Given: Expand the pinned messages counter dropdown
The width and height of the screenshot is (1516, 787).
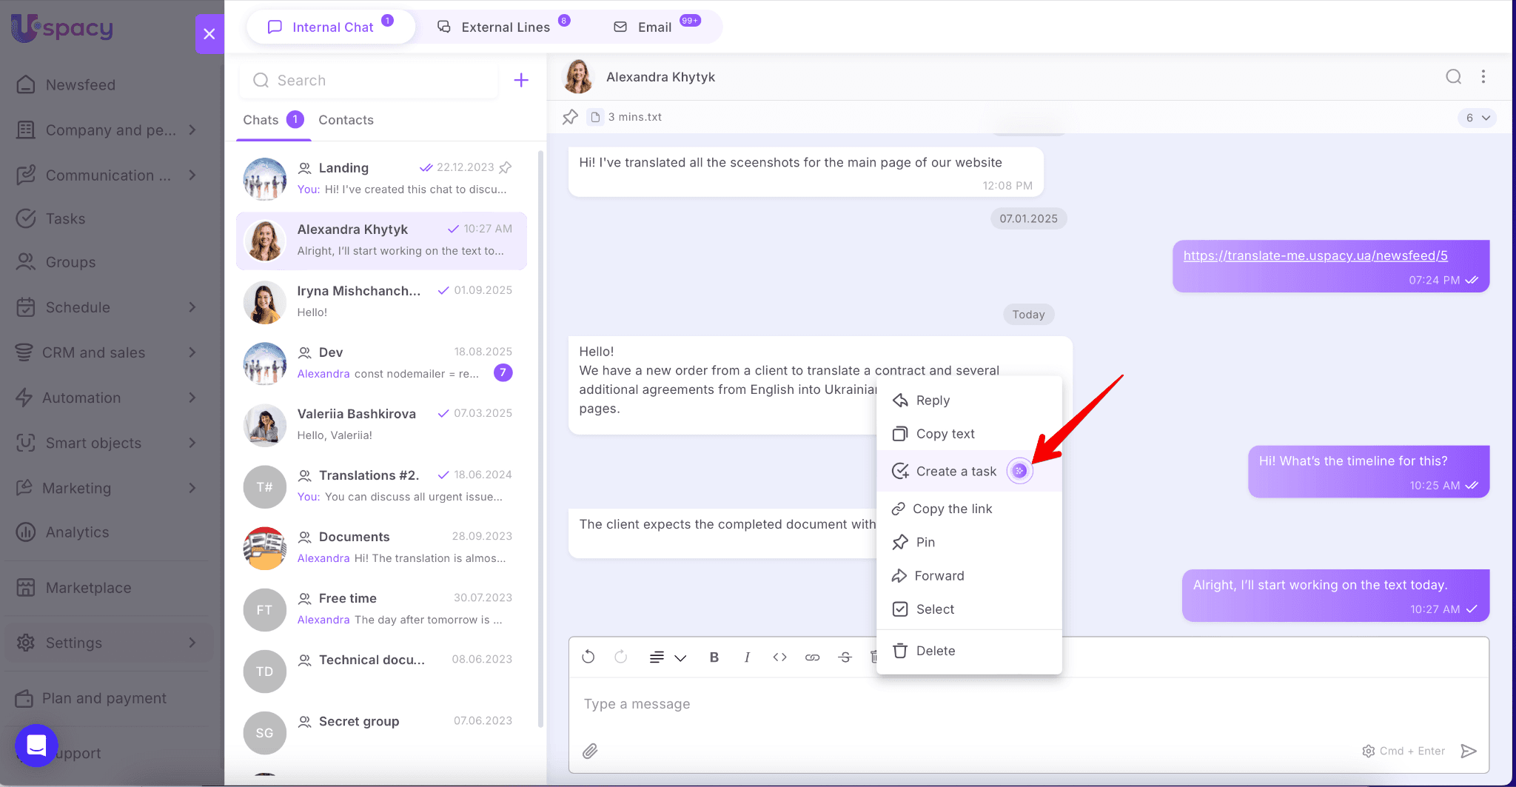Looking at the screenshot, I should coord(1477,118).
